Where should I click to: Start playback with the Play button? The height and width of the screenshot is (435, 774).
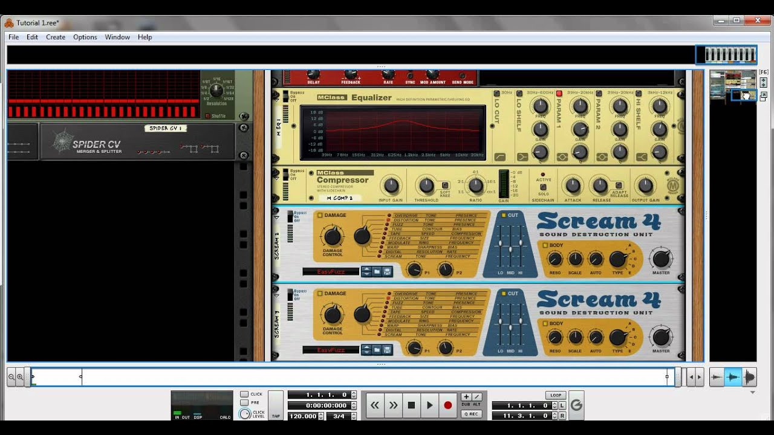429,405
